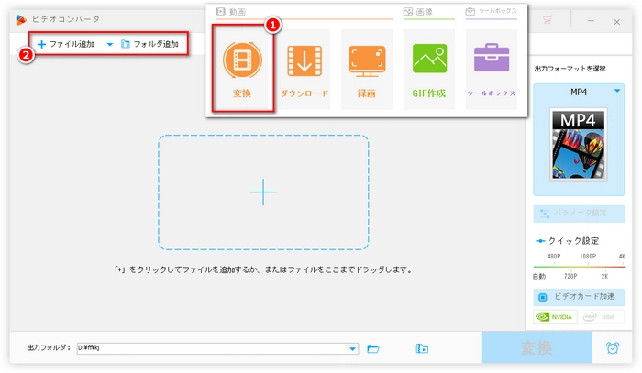Image resolution: width=642 pixels, height=373 pixels.
Task: Click the plus drop zone to add files
Action: tap(263, 192)
